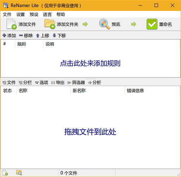Close the ReNamer Lite window

pos(173,5)
